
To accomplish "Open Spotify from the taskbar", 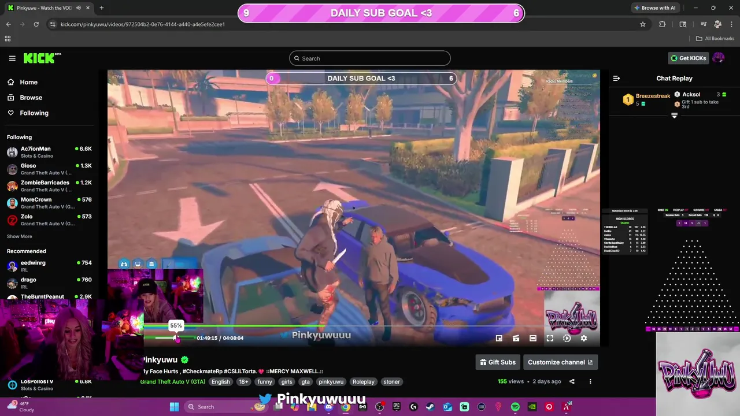I will [x=515, y=407].
